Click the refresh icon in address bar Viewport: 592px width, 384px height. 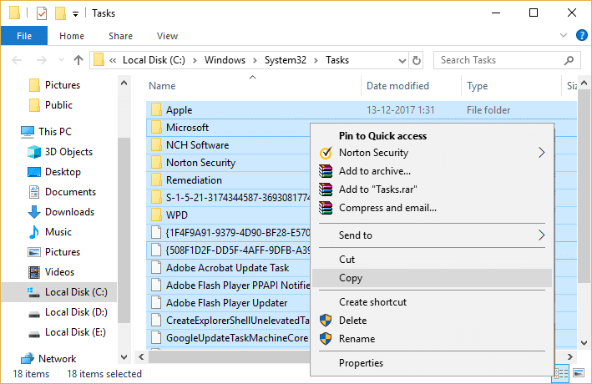click(x=417, y=60)
